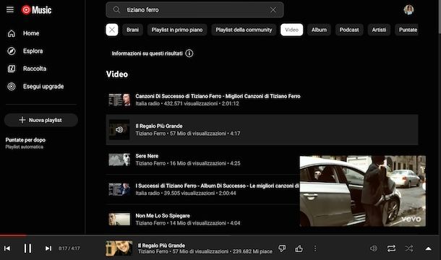Viewport: 441px width, 260px height.
Task: Open info about these results icon
Action: [189, 53]
